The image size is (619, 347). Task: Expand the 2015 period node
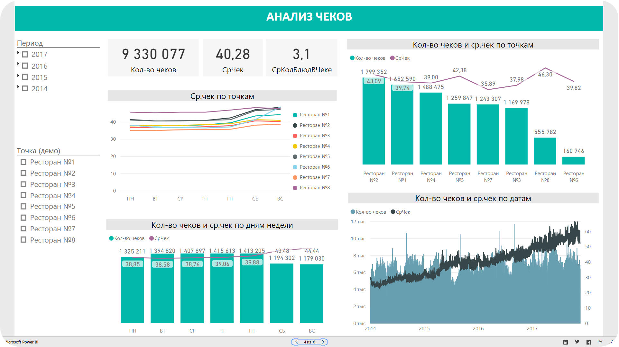[18, 76]
